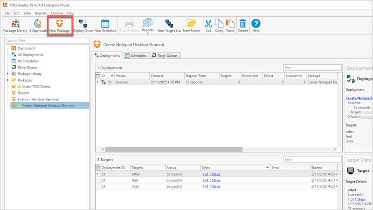This screenshot has height=210, width=373.
Task: Click the Print Preview toolbar icon
Action: [x=129, y=26]
